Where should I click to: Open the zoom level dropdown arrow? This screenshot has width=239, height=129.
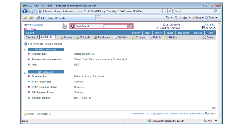[x=216, y=121]
